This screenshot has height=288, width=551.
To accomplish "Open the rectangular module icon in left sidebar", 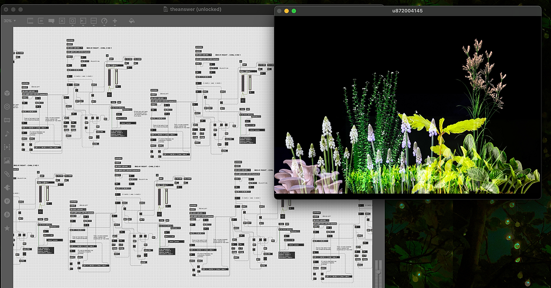I will (7, 120).
